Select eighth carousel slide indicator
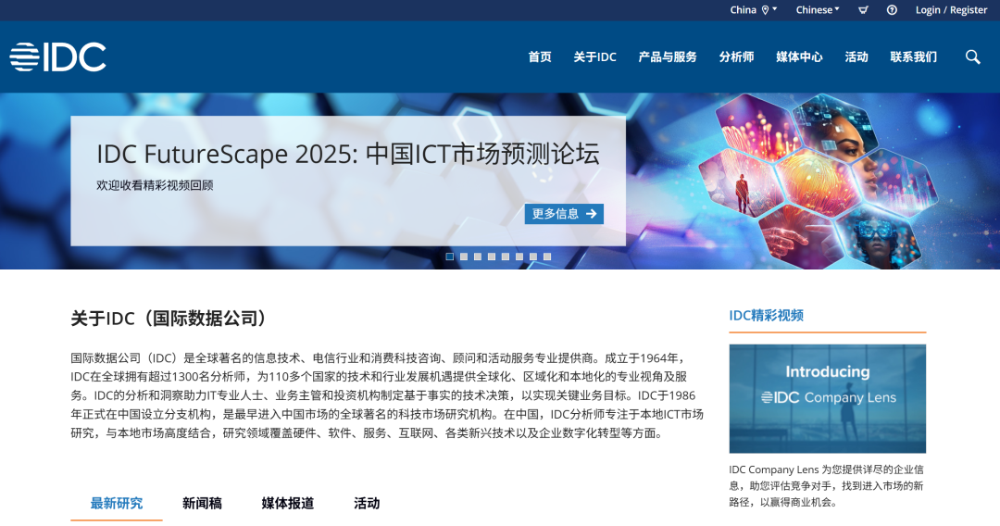Image resolution: width=1000 pixels, height=526 pixels. pos(547,257)
